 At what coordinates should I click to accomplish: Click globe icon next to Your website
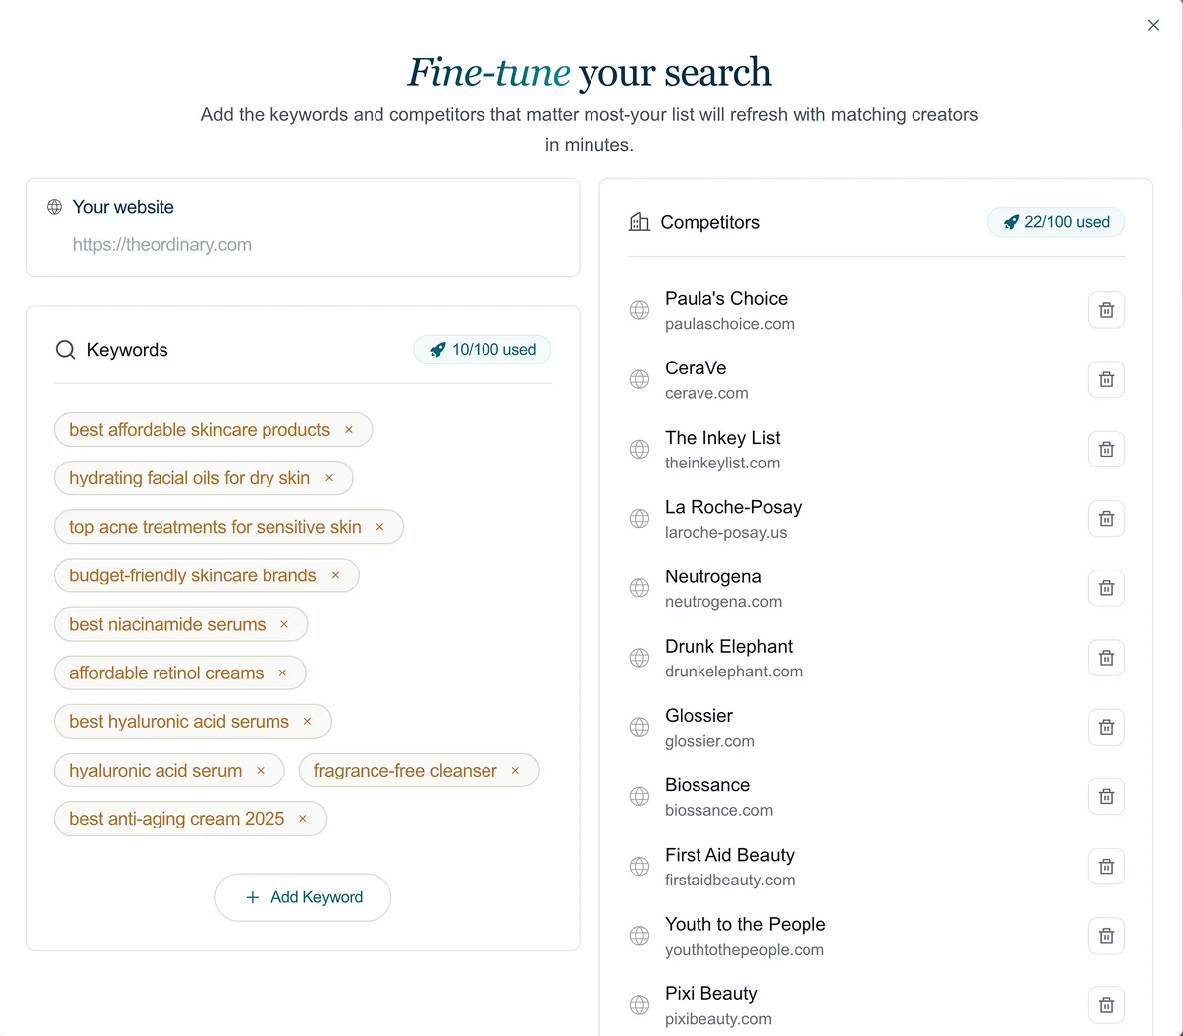54,207
